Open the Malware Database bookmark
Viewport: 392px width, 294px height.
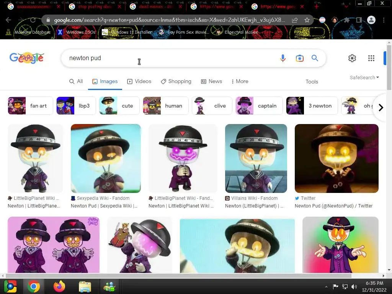pyautogui.click(x=28, y=32)
